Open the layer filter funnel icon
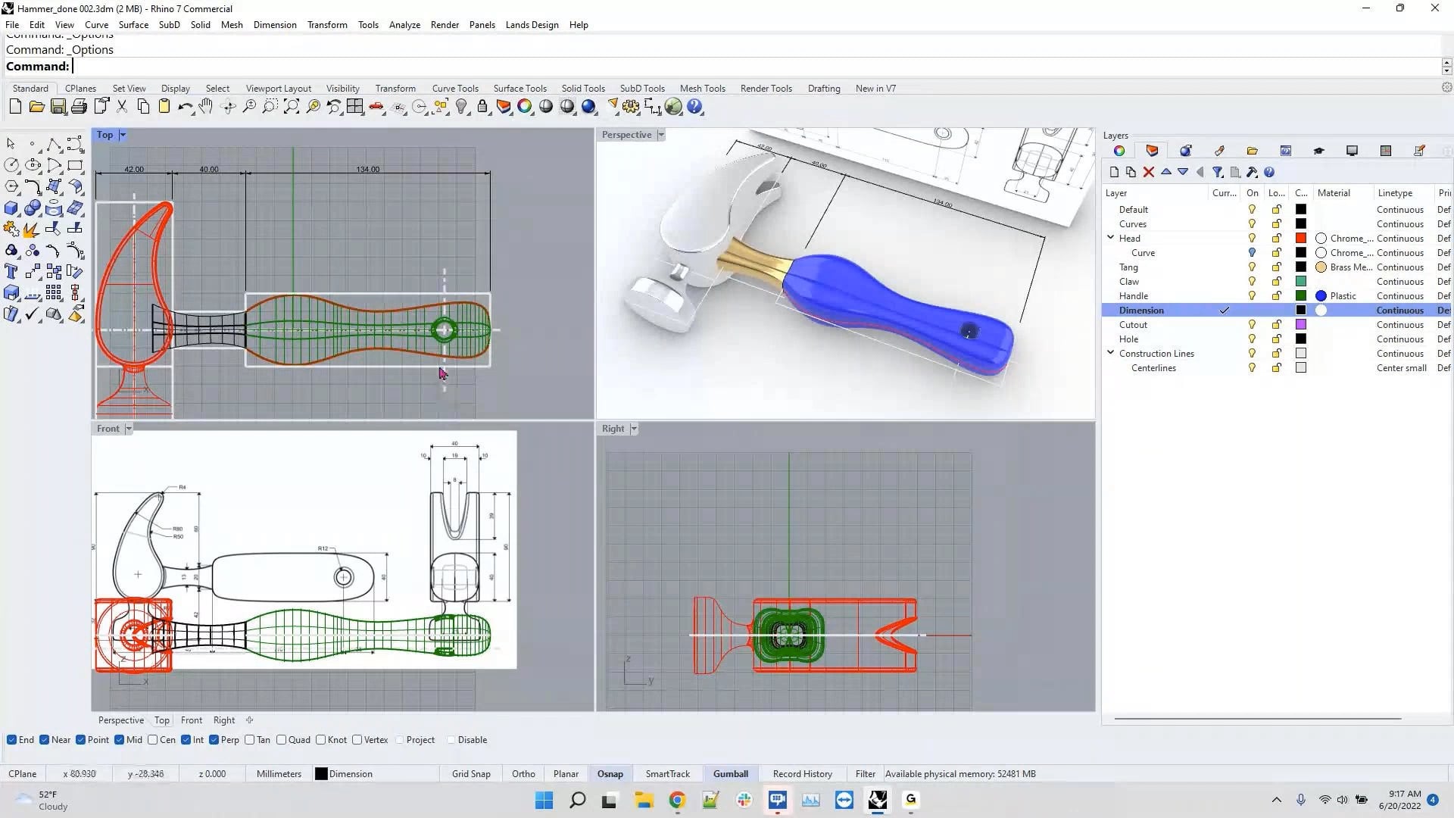The width and height of the screenshot is (1454, 818). [1218, 172]
